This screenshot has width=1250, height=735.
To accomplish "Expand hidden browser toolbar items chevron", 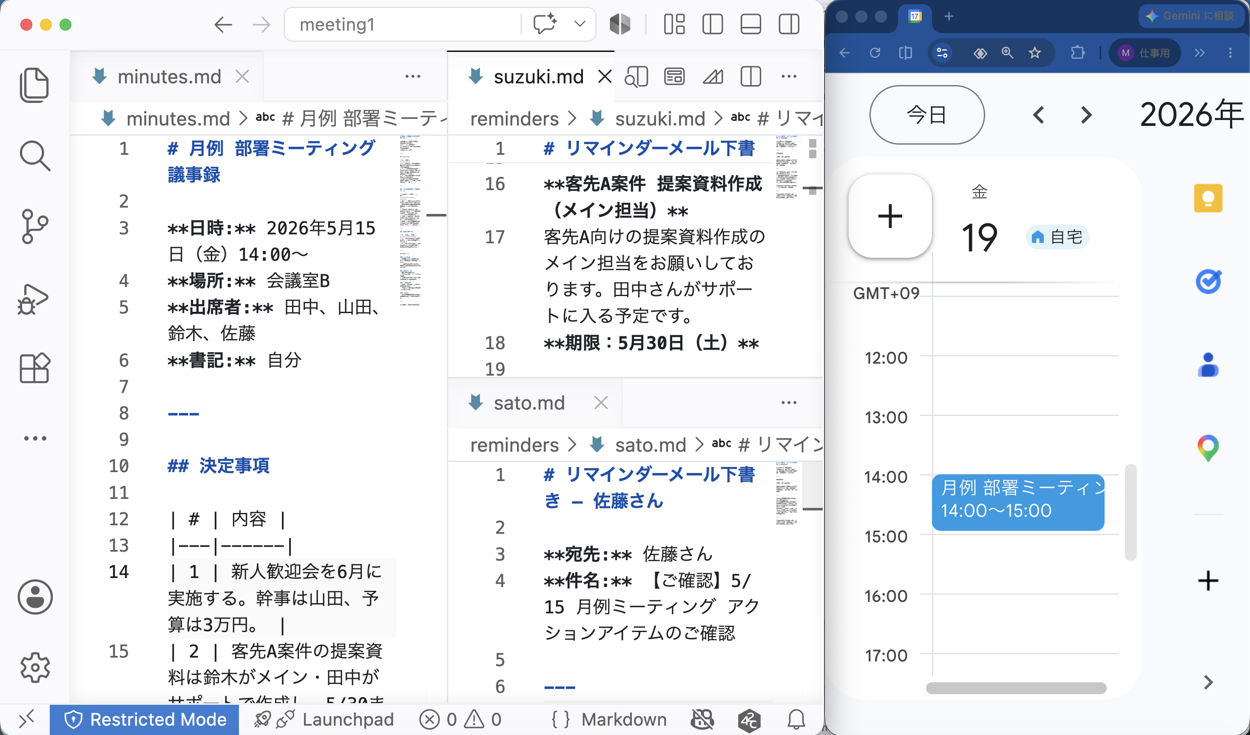I will [x=1199, y=53].
